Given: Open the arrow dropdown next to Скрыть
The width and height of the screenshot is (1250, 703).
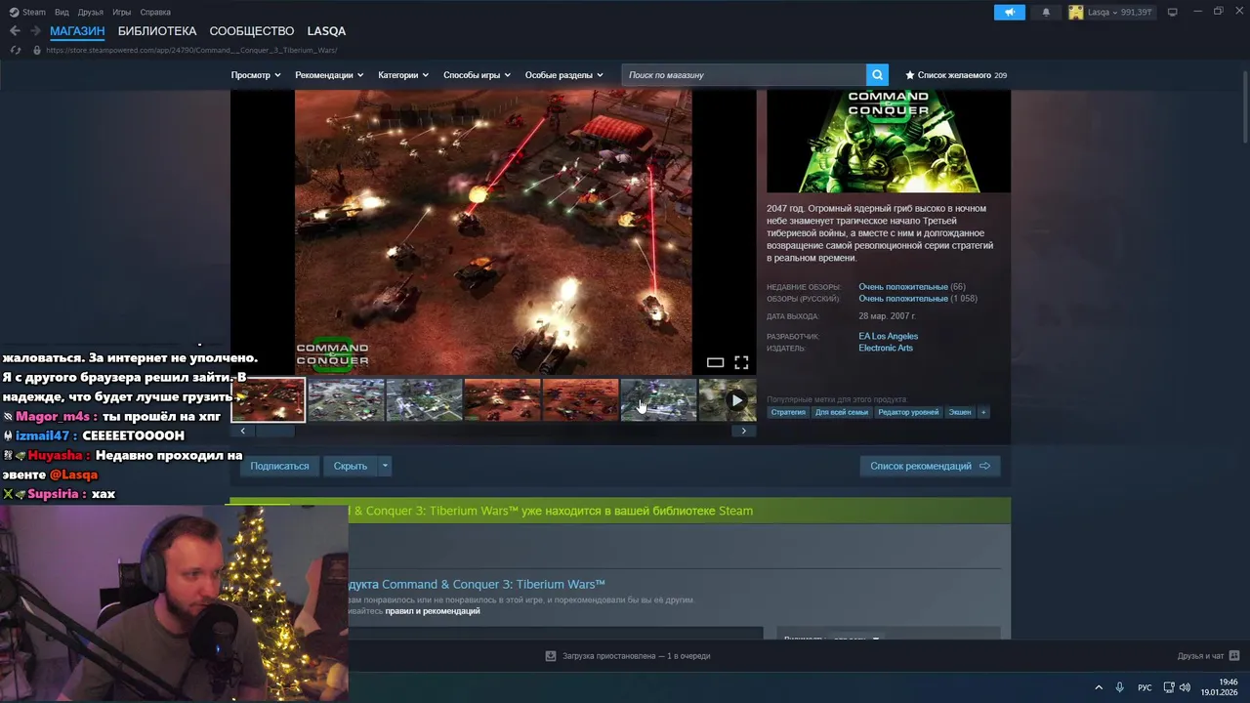Looking at the screenshot, I should (x=385, y=466).
